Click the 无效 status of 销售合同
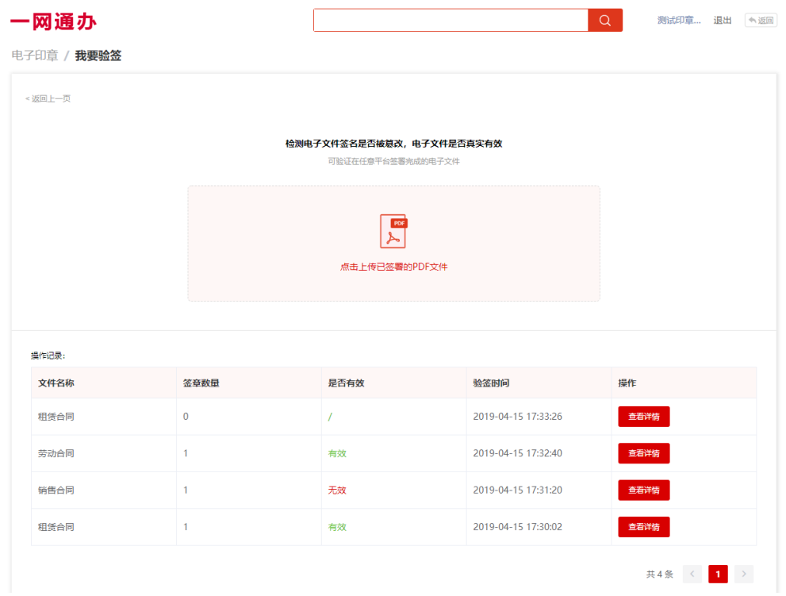786x596 pixels. pyautogui.click(x=337, y=490)
